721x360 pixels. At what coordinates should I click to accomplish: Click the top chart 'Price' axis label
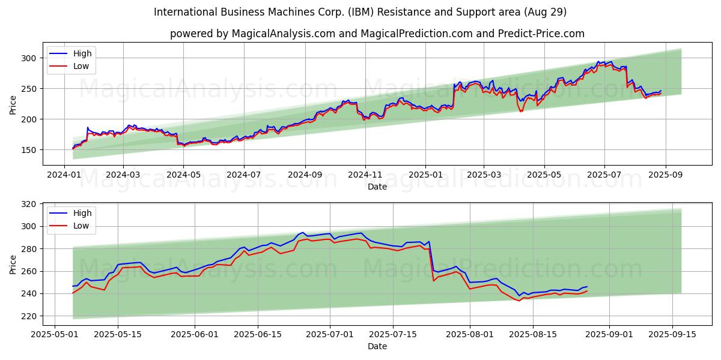pyautogui.click(x=13, y=104)
